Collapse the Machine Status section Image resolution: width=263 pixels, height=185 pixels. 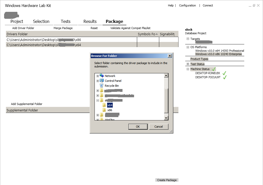[x=188, y=69]
